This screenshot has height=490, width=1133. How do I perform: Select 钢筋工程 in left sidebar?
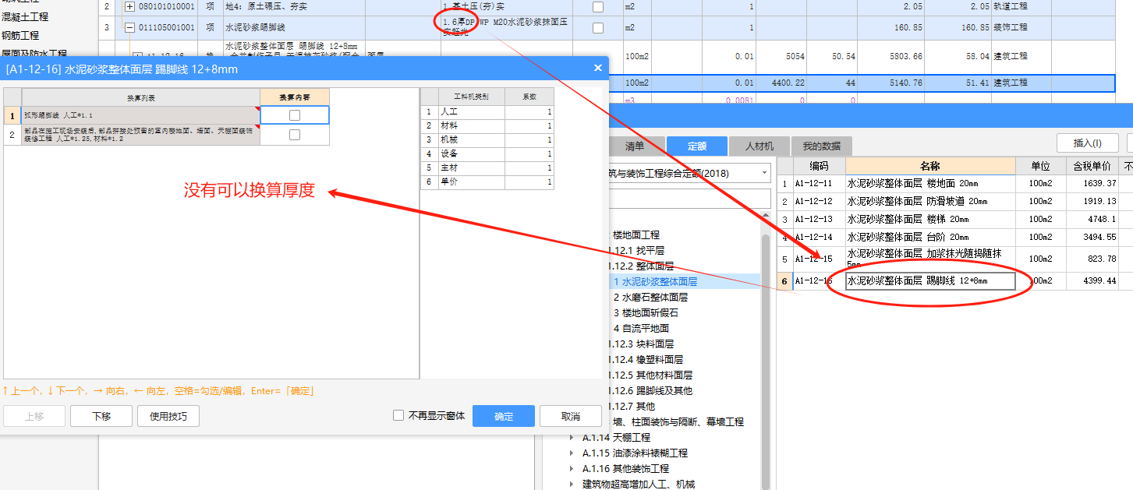[x=20, y=35]
